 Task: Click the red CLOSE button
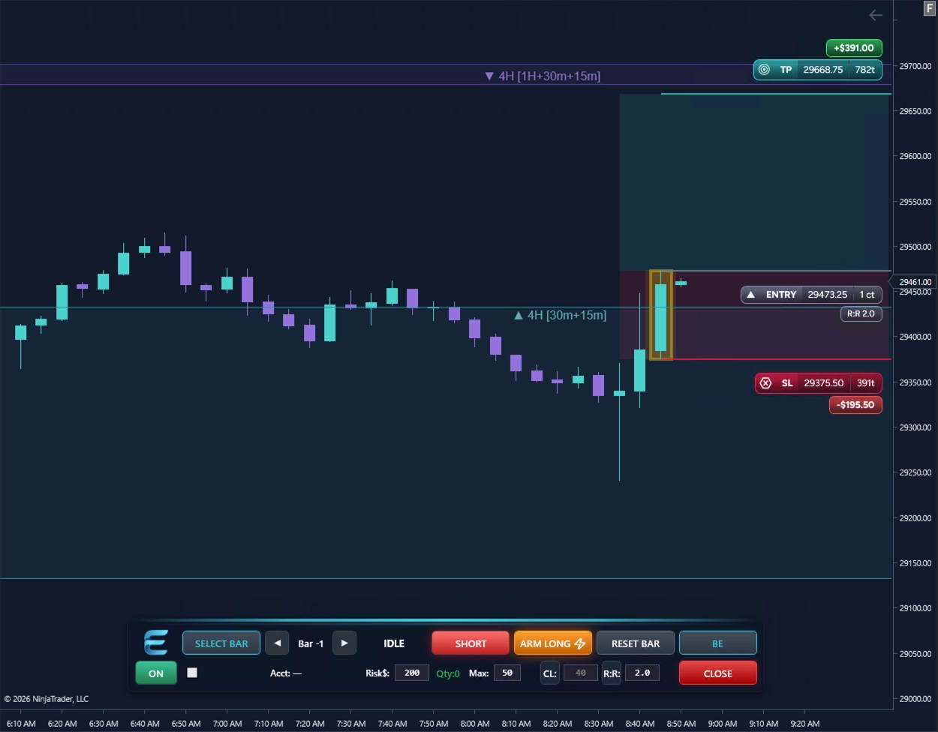coord(718,673)
